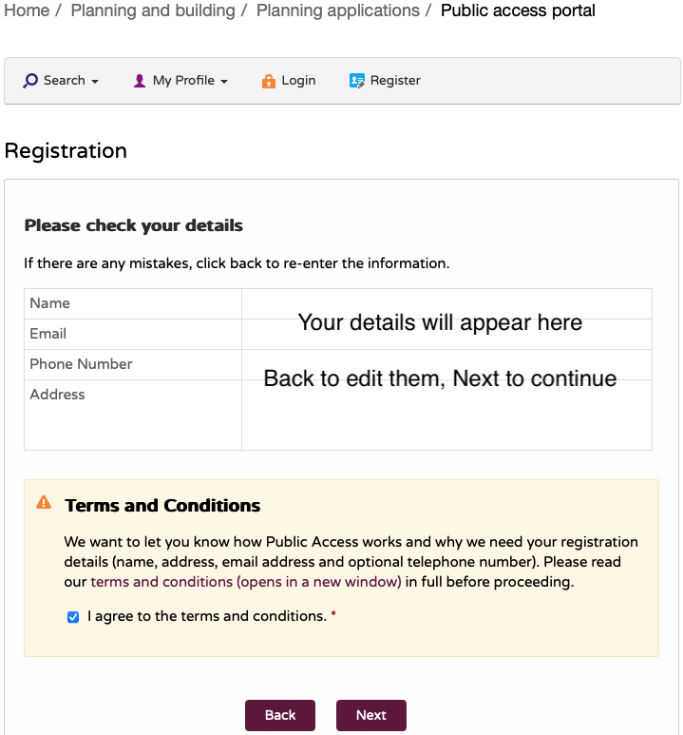
Task: Go to Home breadcrumb
Action: click(x=27, y=11)
